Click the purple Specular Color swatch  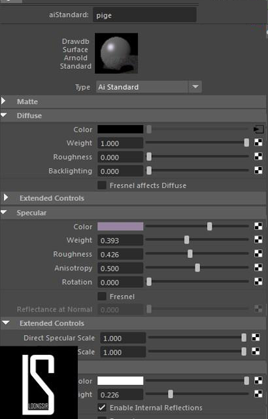pos(120,227)
